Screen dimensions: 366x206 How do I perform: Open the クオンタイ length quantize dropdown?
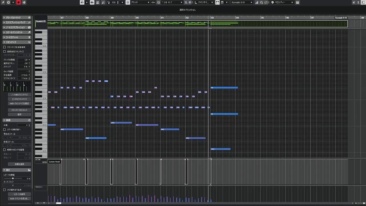204,2
